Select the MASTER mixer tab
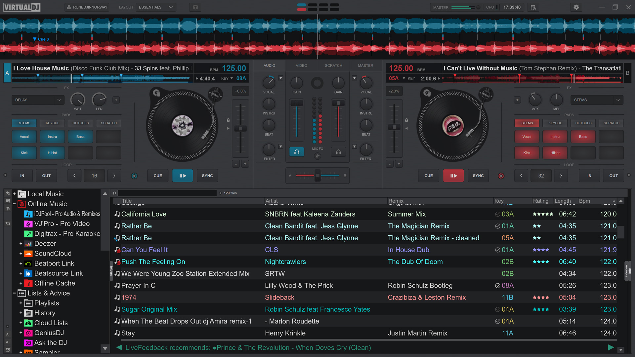The image size is (635, 357). (x=365, y=65)
